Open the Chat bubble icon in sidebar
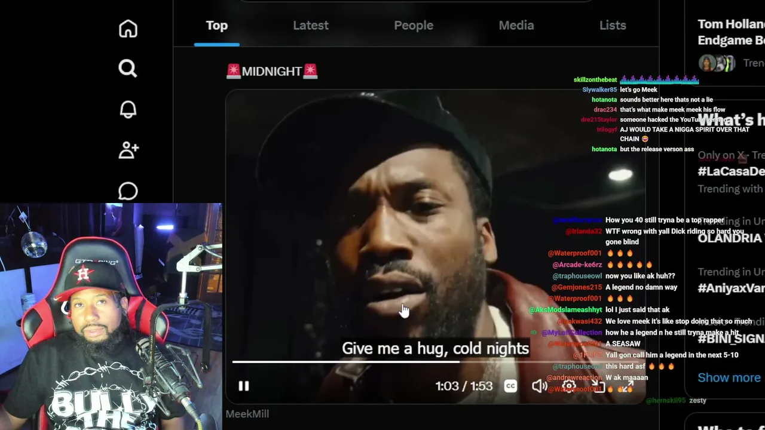 point(128,191)
